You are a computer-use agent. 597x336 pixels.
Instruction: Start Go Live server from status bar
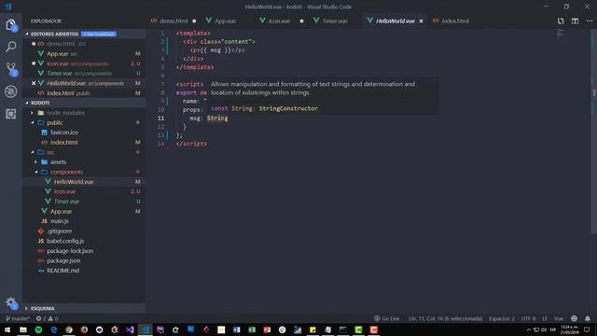(x=387, y=318)
